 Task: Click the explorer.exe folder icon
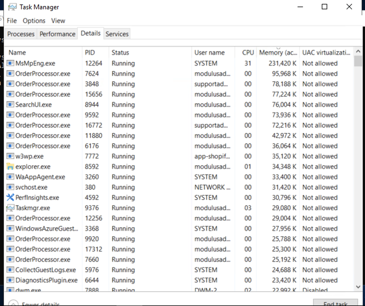10,166
